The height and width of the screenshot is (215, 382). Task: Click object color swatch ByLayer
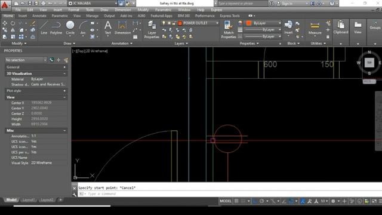coord(249,23)
